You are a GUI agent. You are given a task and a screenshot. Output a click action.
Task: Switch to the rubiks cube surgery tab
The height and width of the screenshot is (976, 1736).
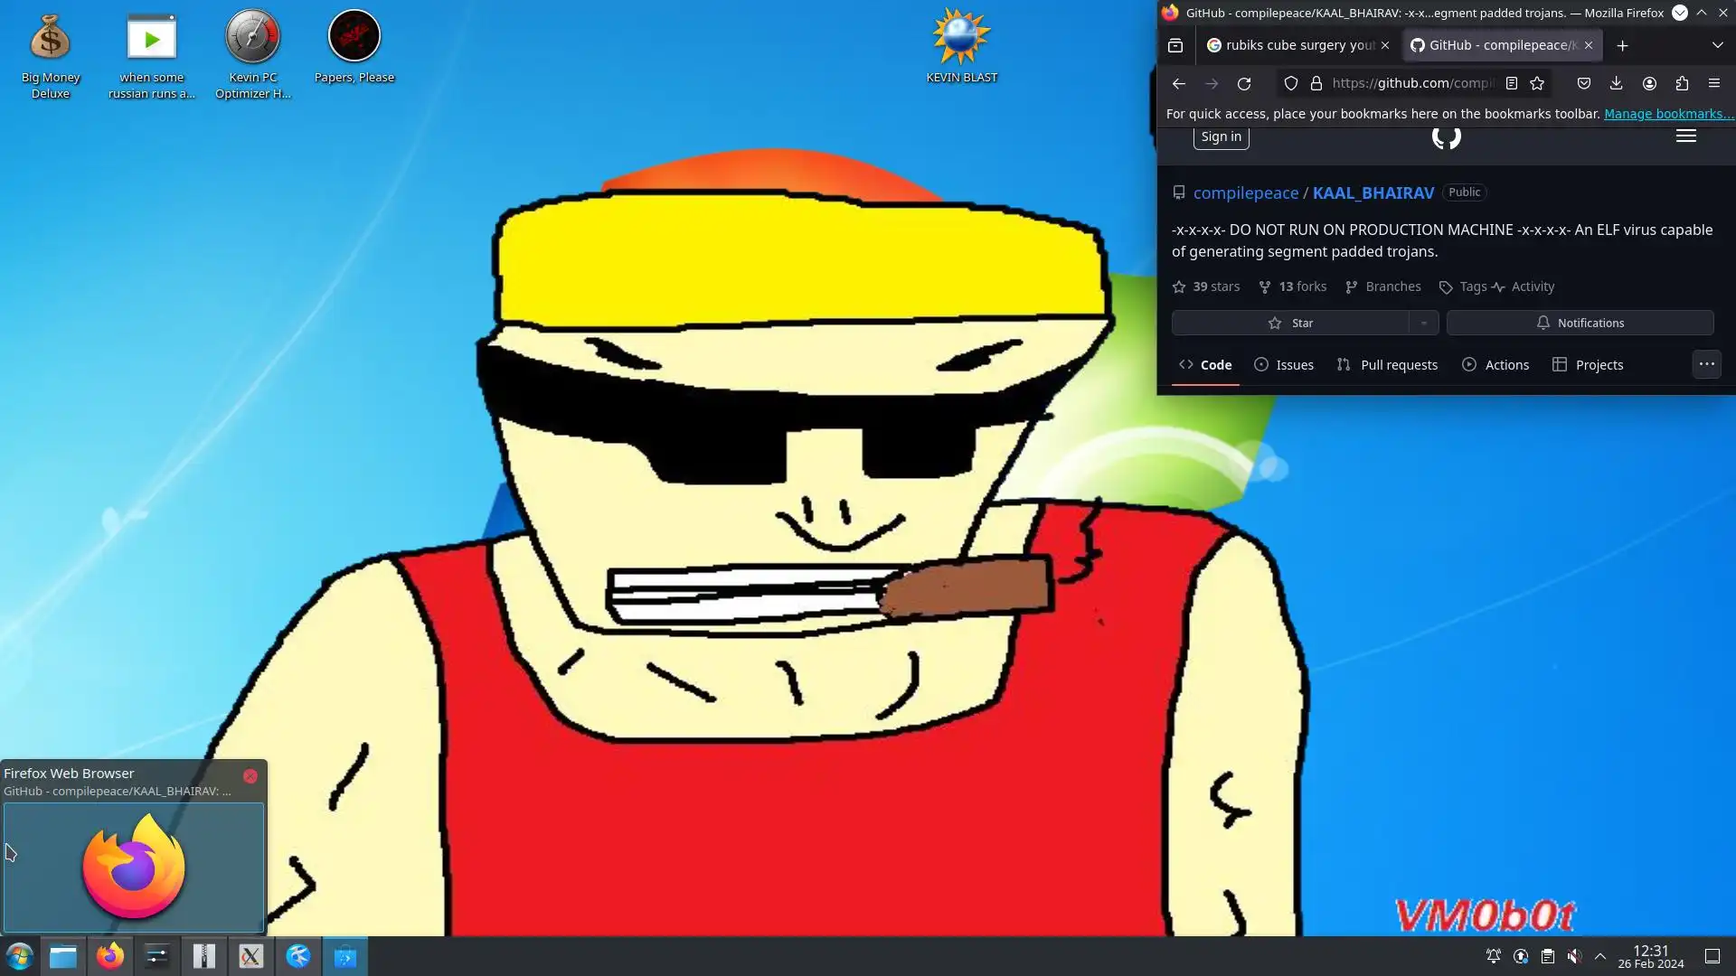[1291, 45]
